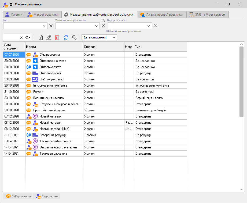Click the SMS-розсилка button at bottom

coord(18,196)
